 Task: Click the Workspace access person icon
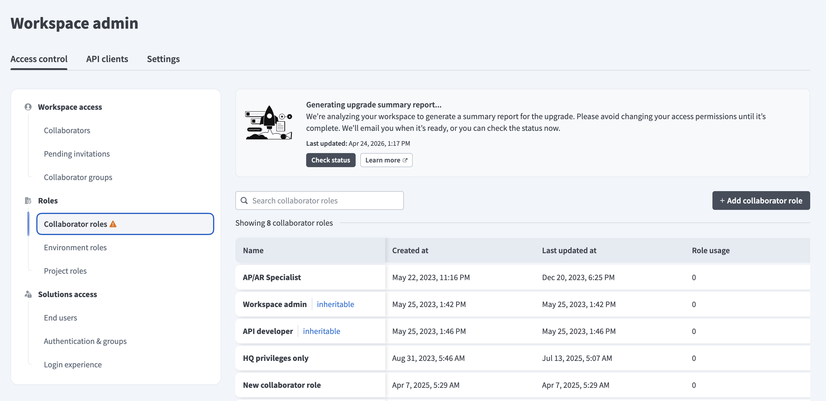pos(28,107)
